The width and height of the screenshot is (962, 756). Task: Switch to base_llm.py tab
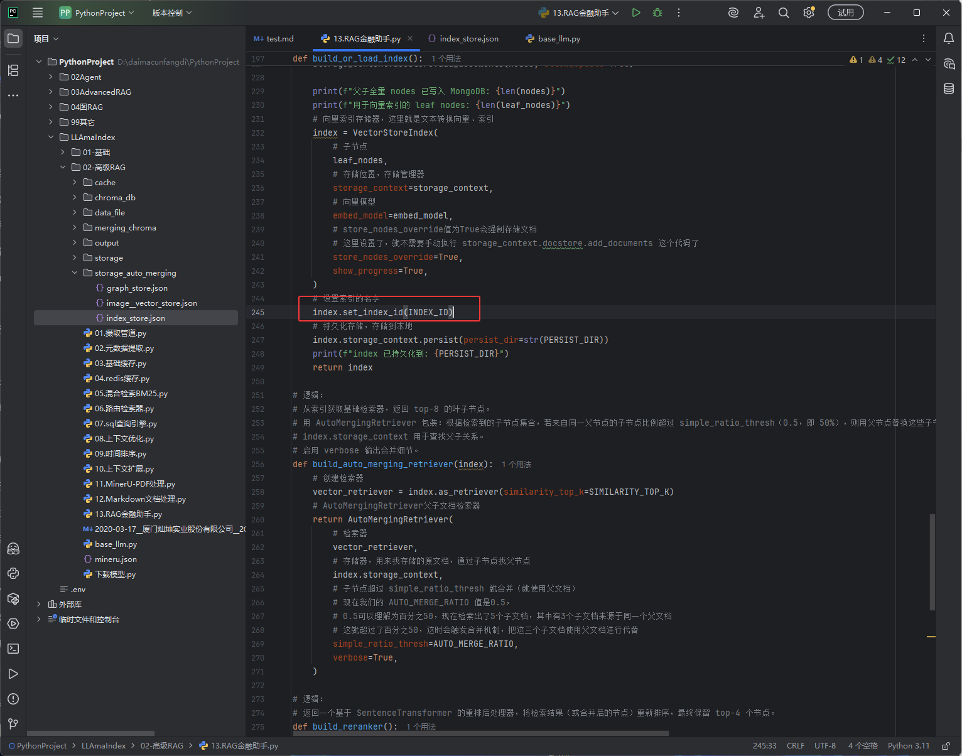click(553, 39)
